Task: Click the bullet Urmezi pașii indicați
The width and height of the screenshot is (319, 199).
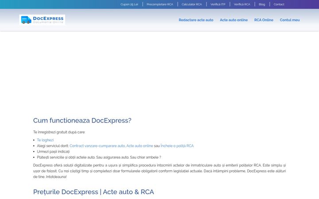Action: (x=53, y=152)
